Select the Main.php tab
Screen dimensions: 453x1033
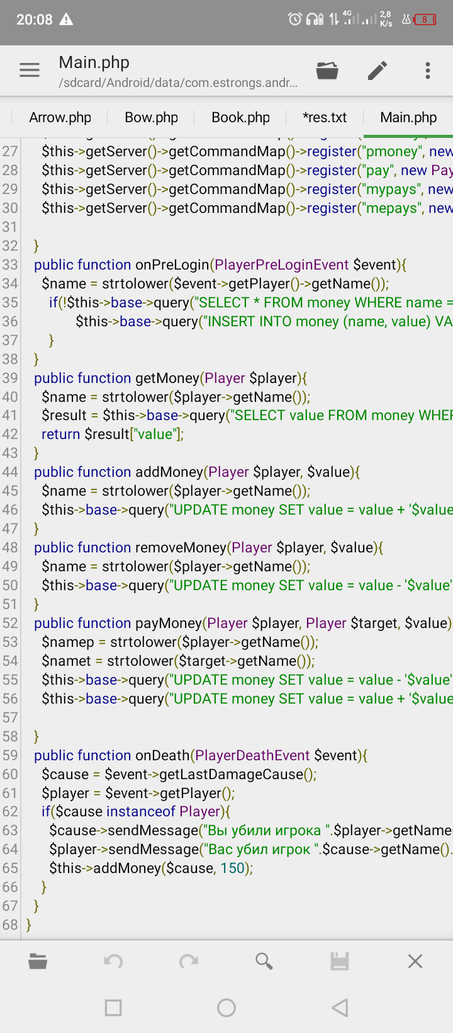(408, 117)
